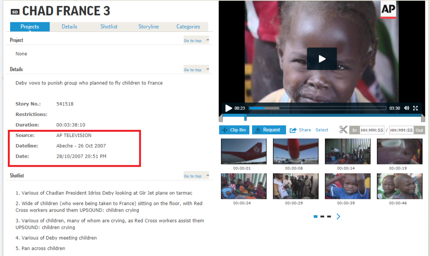Add the video to Clip Bin
Viewport: 430px width, 256px height.
234,130
